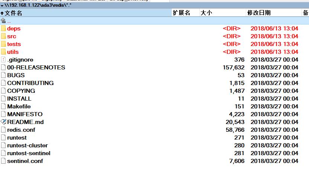
Task: Click the BUGS file icon
Action: click(x=3, y=75)
